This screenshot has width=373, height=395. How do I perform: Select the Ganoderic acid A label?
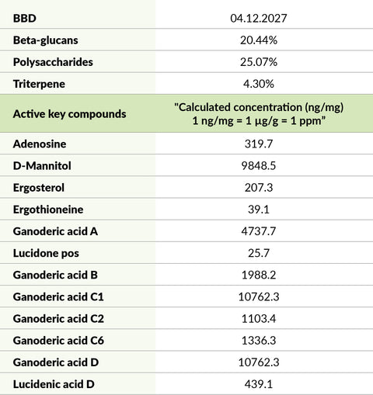click(x=55, y=231)
